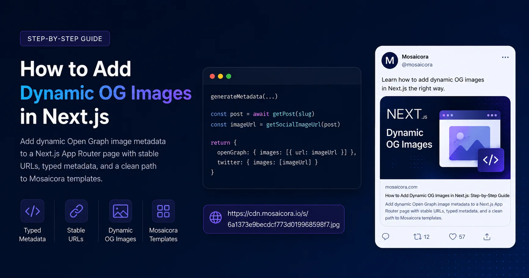Viewport: 529px width, 278px height.
Task: Click the 'Stable URLs' label
Action: pyautogui.click(x=76, y=235)
